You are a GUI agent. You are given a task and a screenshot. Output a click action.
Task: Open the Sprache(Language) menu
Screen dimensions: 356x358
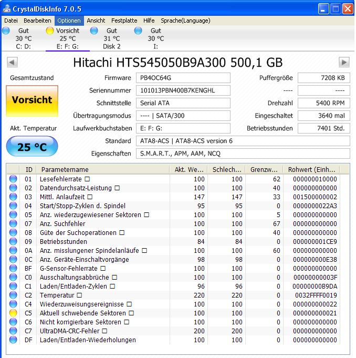click(185, 21)
